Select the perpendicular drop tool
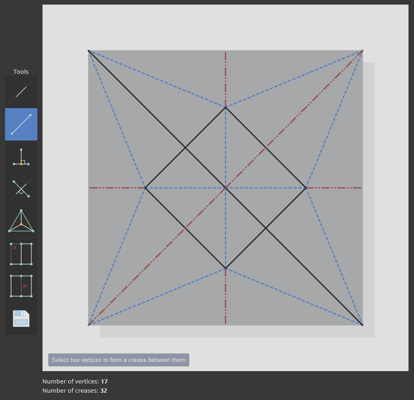414x400 pixels. click(x=21, y=157)
